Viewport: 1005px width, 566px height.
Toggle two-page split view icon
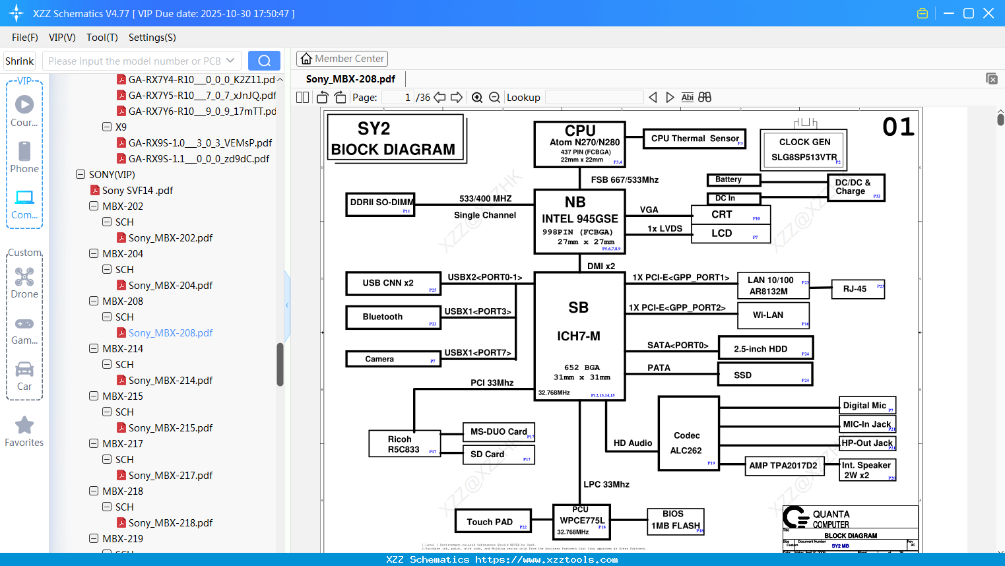(303, 98)
